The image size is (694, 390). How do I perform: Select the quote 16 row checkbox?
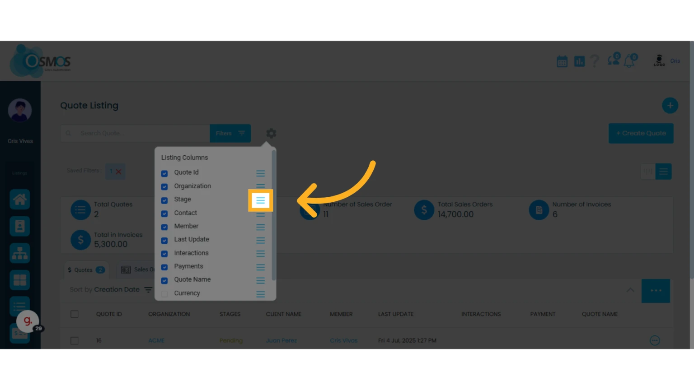pyautogui.click(x=75, y=341)
